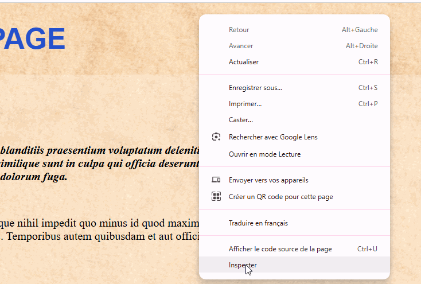This screenshot has height=284, width=421.
Task: Click the Google Lens icon in the menu
Action: 216,137
